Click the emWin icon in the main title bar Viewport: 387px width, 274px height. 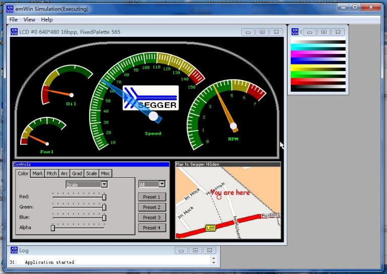[10, 9]
